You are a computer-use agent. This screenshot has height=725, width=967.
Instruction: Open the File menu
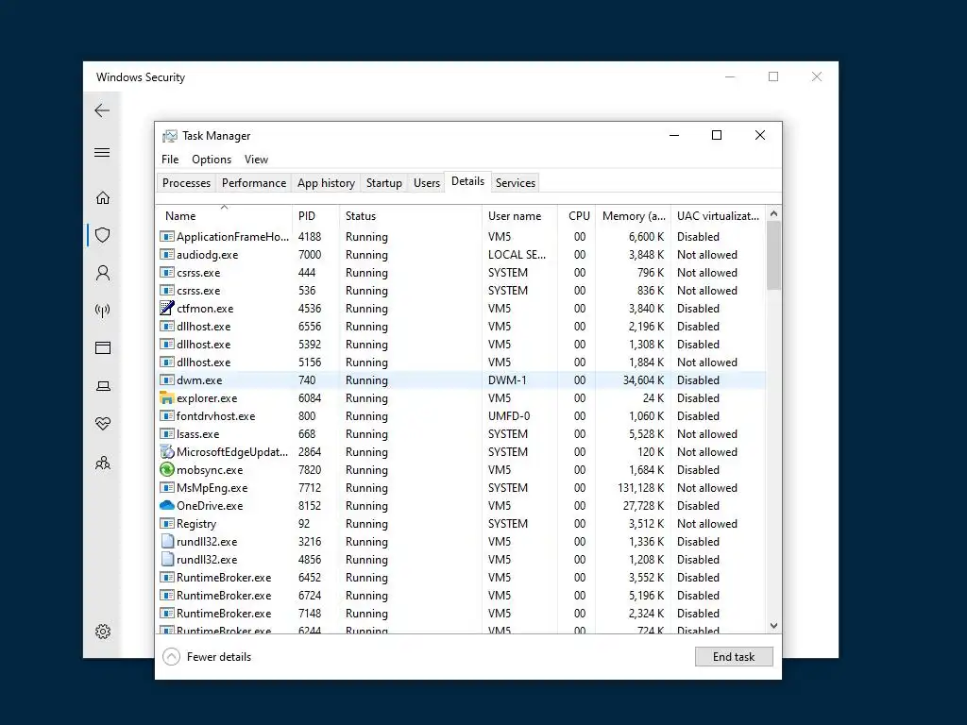point(170,159)
